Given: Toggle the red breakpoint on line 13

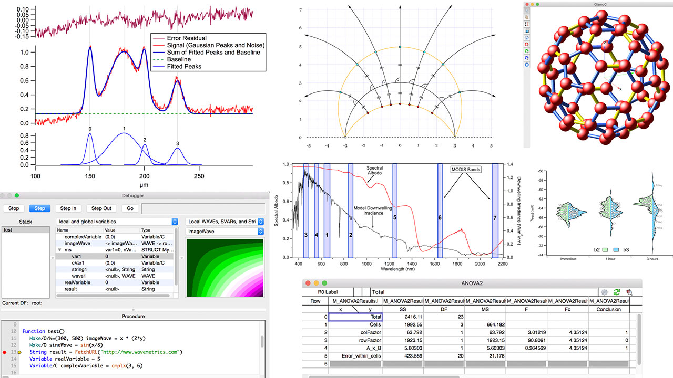Looking at the screenshot, I should (4, 351).
